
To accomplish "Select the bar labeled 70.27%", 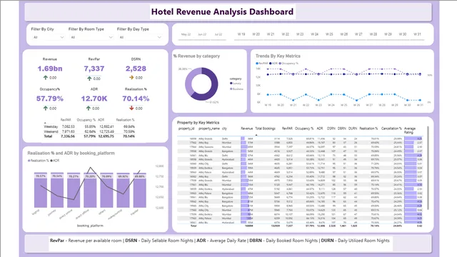I will tap(74, 191).
